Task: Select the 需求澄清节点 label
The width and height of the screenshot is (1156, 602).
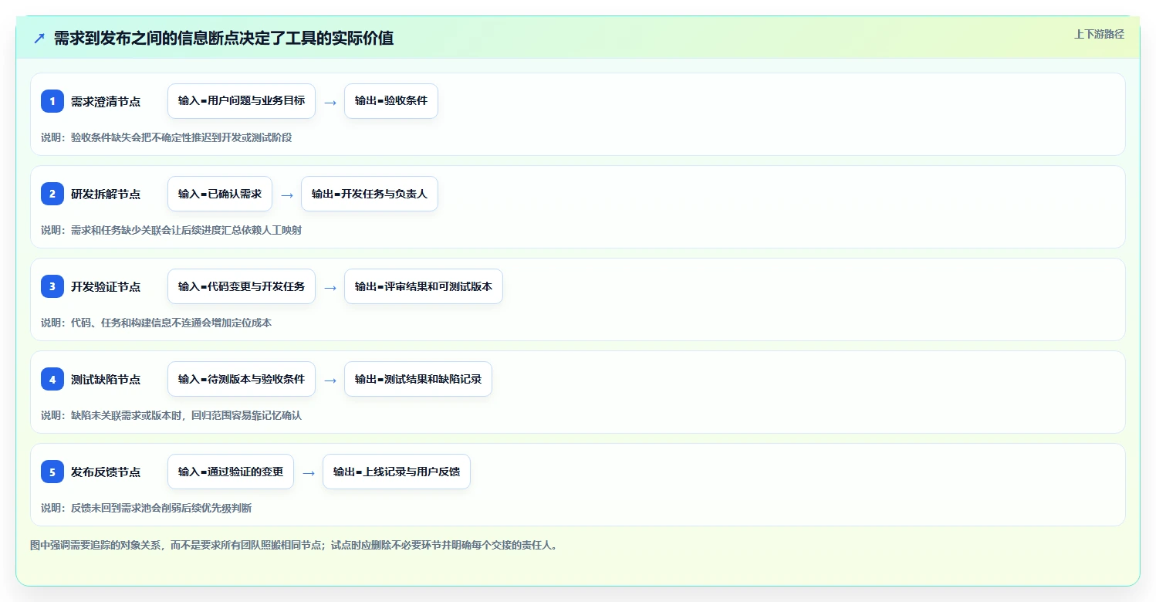Action: click(x=106, y=101)
